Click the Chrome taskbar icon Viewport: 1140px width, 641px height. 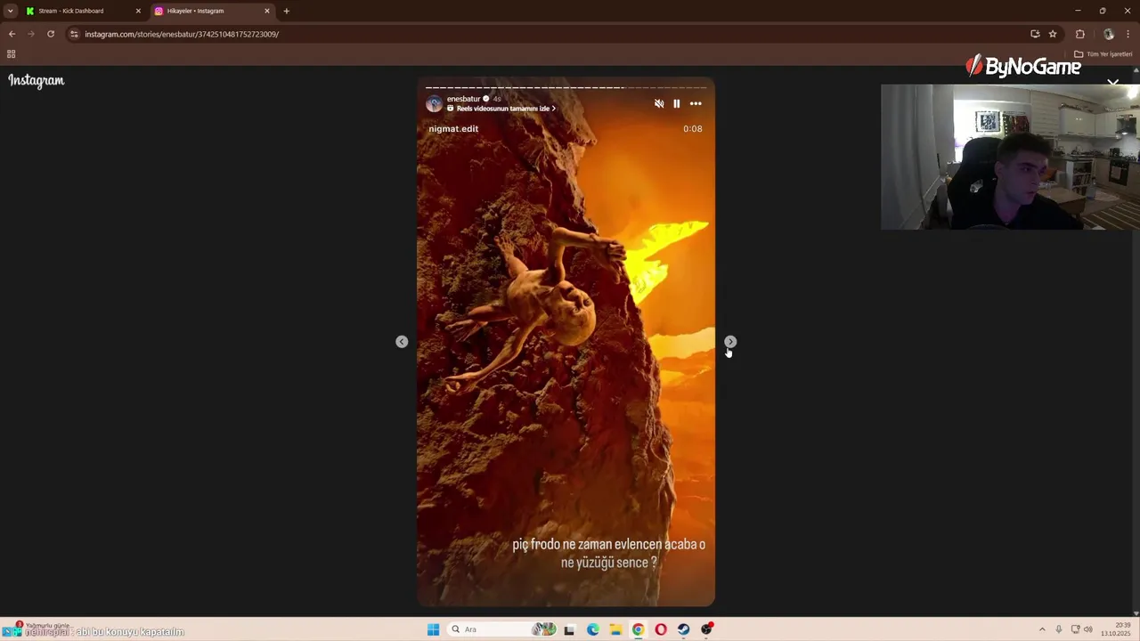(638, 629)
